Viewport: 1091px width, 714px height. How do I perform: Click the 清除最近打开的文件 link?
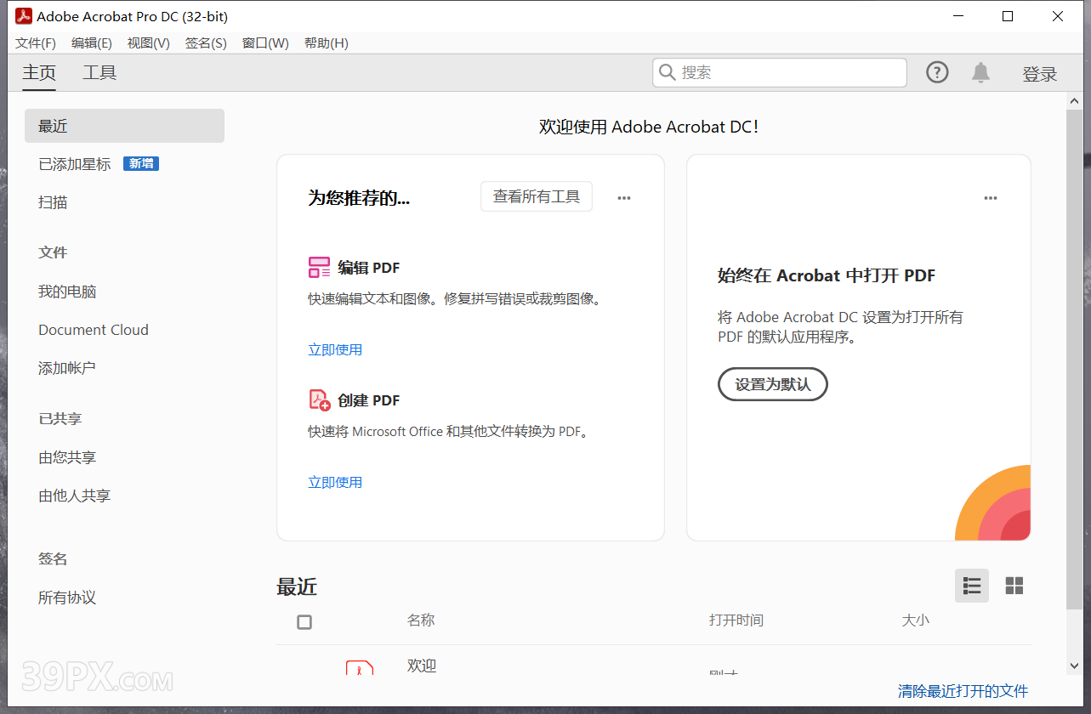tap(963, 691)
